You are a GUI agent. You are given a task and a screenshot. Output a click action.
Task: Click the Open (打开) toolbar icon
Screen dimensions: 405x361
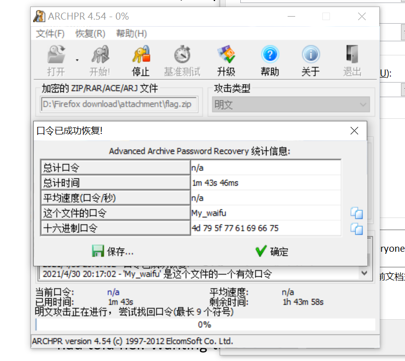(56, 54)
